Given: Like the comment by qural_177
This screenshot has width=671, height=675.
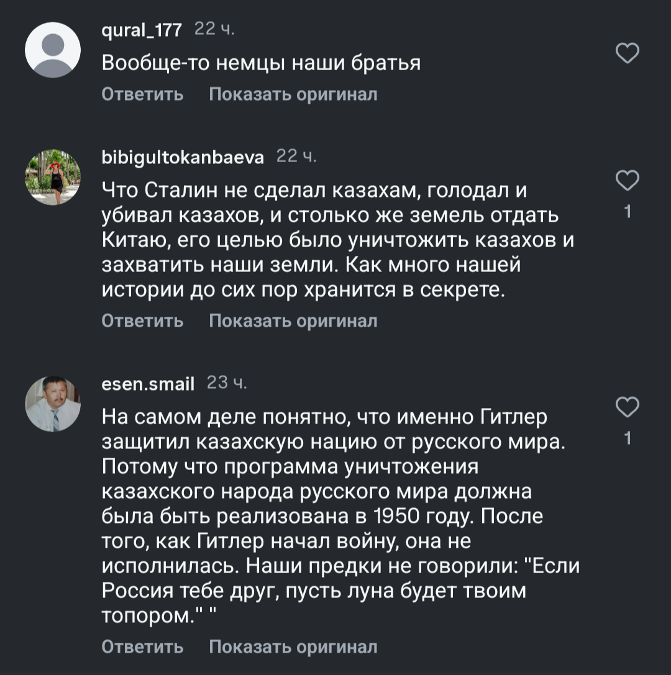Looking at the screenshot, I should click(x=627, y=55).
